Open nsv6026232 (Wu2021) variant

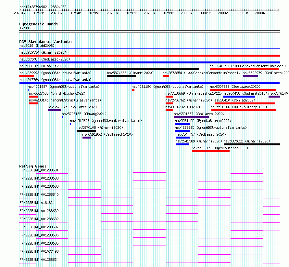coord(184,107)
